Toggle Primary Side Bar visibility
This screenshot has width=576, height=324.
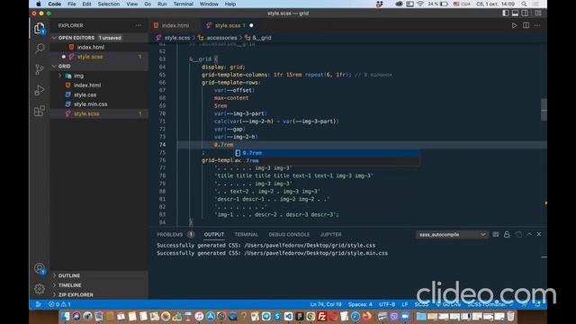[x=506, y=13]
